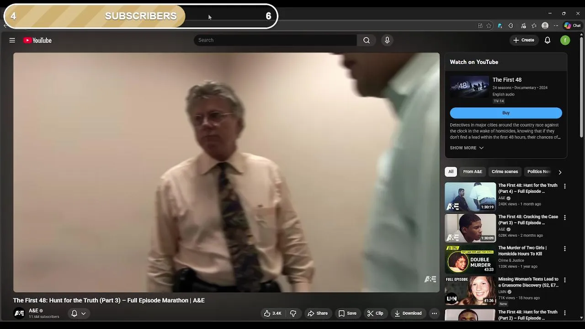The image size is (585, 329).
Task: Select the Crime scenes filter chip
Action: (x=505, y=172)
